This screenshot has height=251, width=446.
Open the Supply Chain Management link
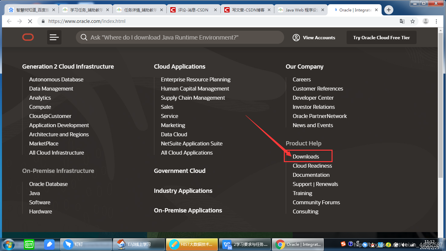193,98
